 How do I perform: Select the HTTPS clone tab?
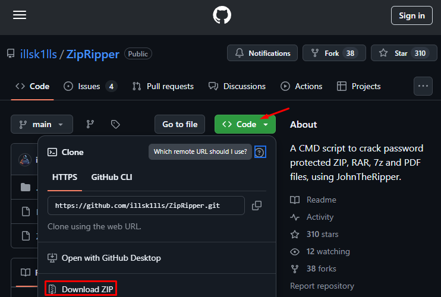point(65,177)
